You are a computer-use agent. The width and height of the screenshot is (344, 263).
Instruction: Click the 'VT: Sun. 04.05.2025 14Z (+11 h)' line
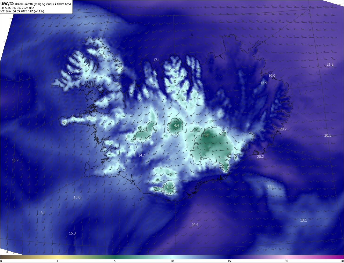tap(22, 11)
